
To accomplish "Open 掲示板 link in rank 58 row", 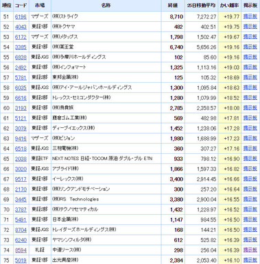I will pos(250,88).
